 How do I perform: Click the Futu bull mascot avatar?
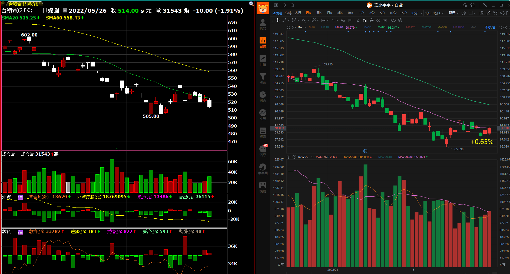pos(263,8)
